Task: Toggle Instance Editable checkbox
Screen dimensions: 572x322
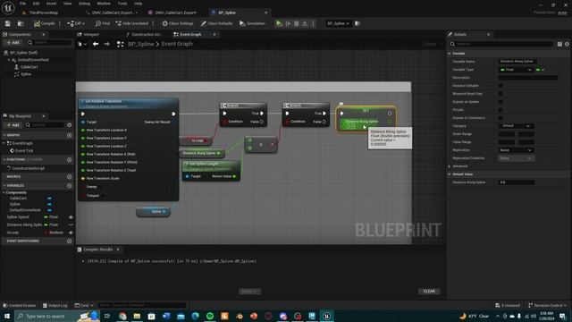Action: click(500, 86)
